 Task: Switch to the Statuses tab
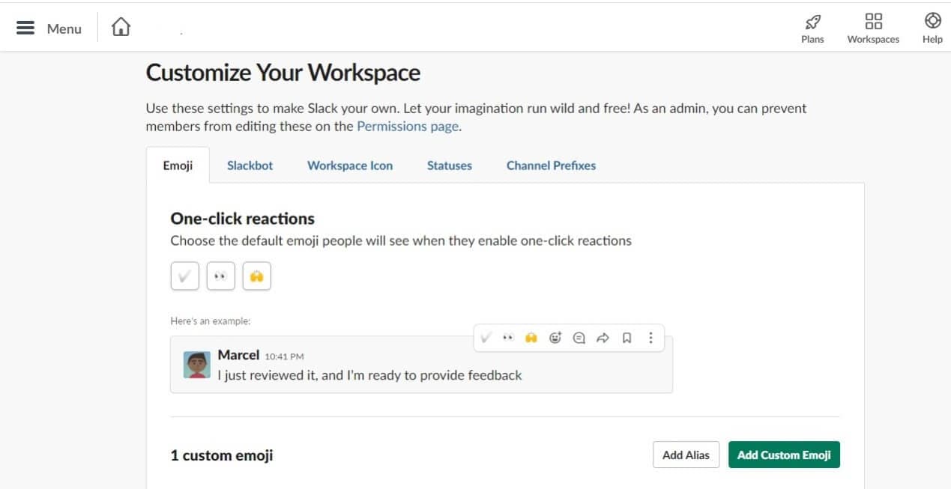coord(450,165)
